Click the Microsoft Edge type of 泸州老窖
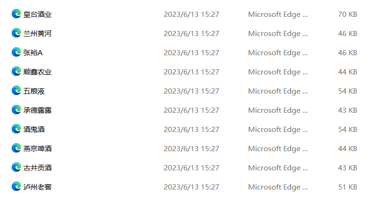The height and width of the screenshot is (197, 384). [x=278, y=187]
